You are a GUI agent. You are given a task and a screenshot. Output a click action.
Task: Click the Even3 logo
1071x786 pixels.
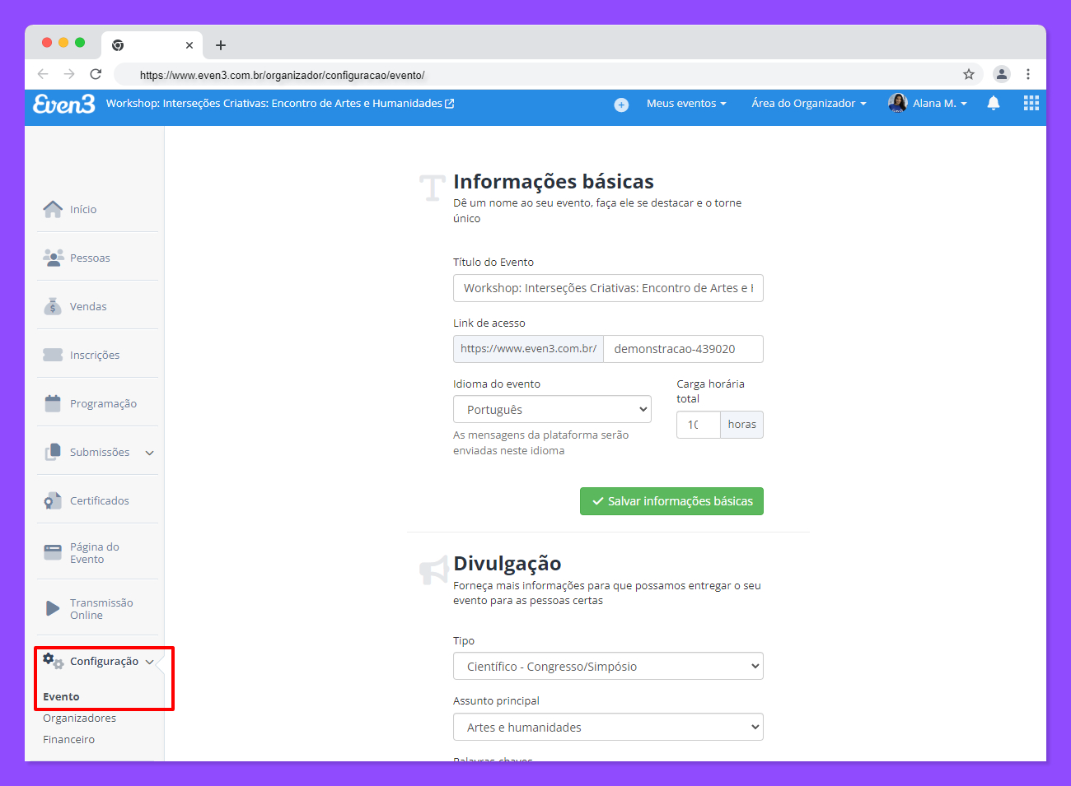click(x=64, y=104)
